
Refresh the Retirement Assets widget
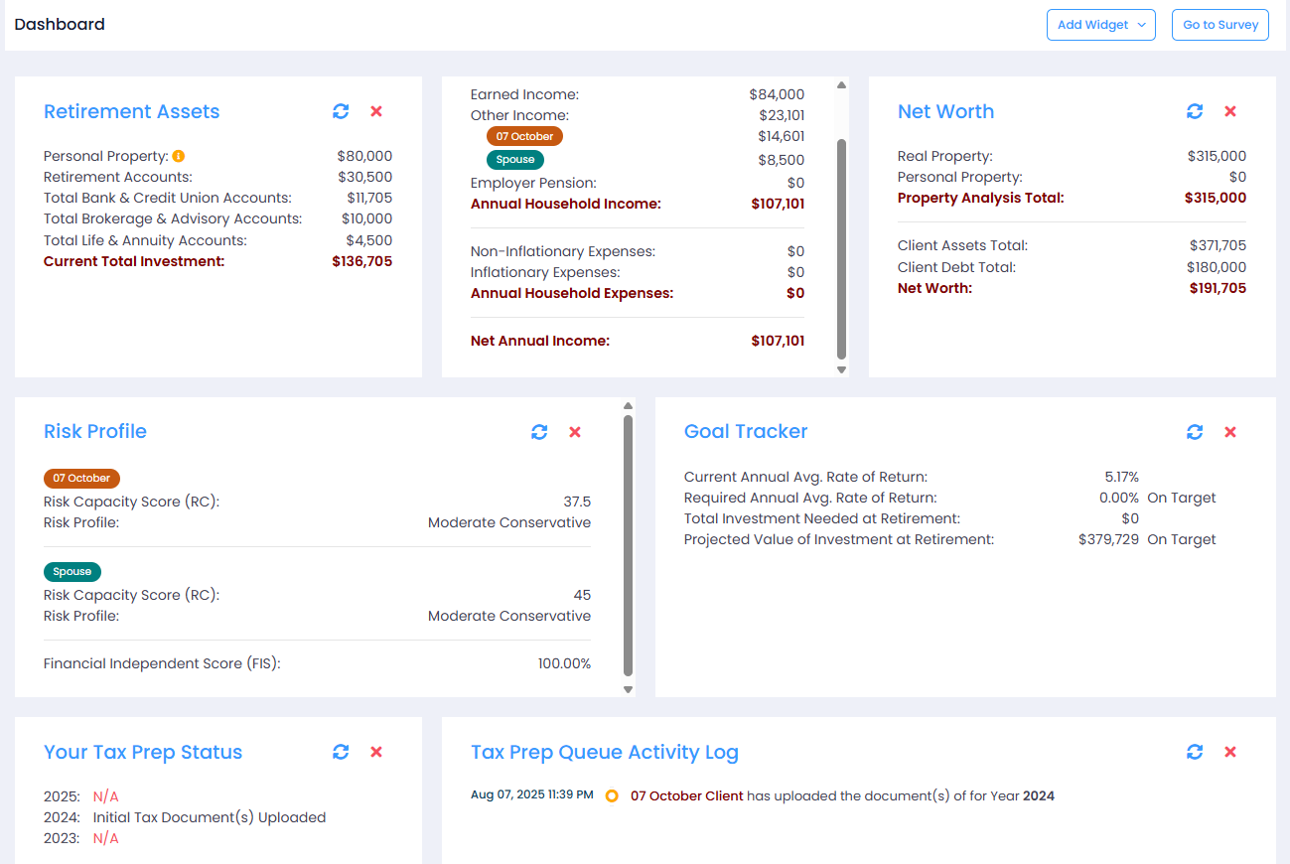click(341, 111)
